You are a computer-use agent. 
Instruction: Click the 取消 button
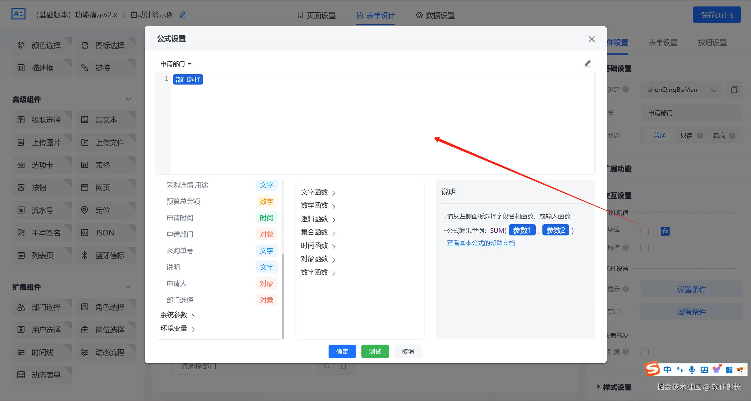[408, 351]
